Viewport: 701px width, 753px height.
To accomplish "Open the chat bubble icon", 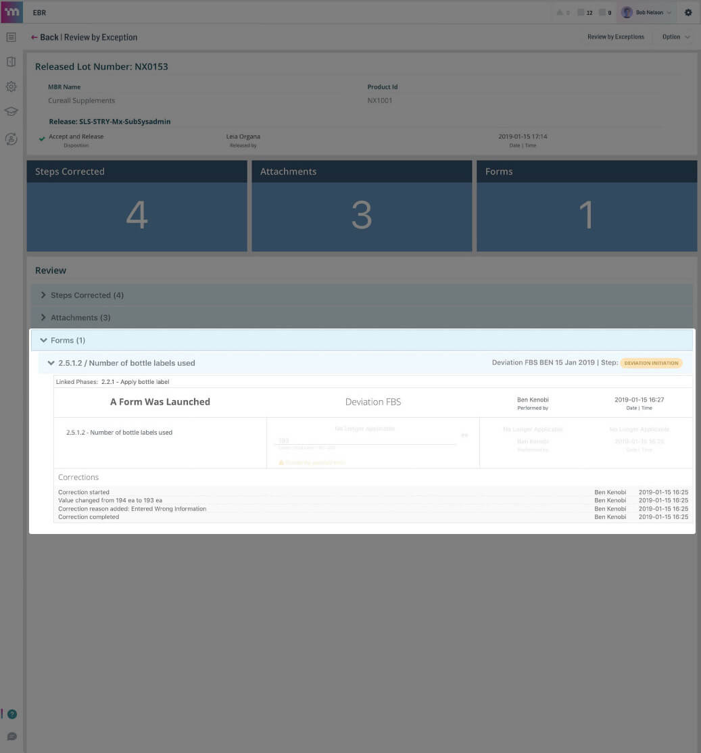I will click(12, 736).
